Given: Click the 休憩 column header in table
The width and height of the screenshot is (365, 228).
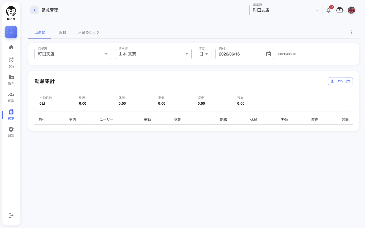Looking at the screenshot, I should point(254,120).
